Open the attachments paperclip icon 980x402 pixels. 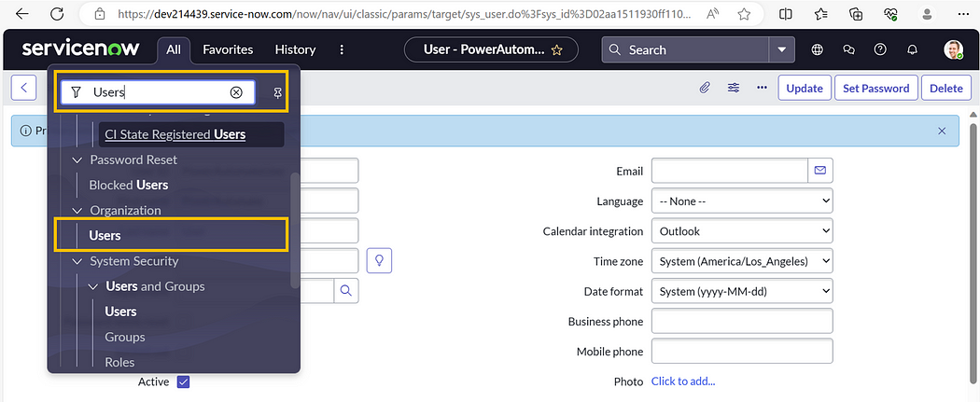(x=705, y=88)
